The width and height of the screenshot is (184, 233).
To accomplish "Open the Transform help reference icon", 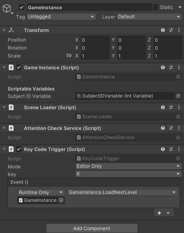I will tap(163, 30).
